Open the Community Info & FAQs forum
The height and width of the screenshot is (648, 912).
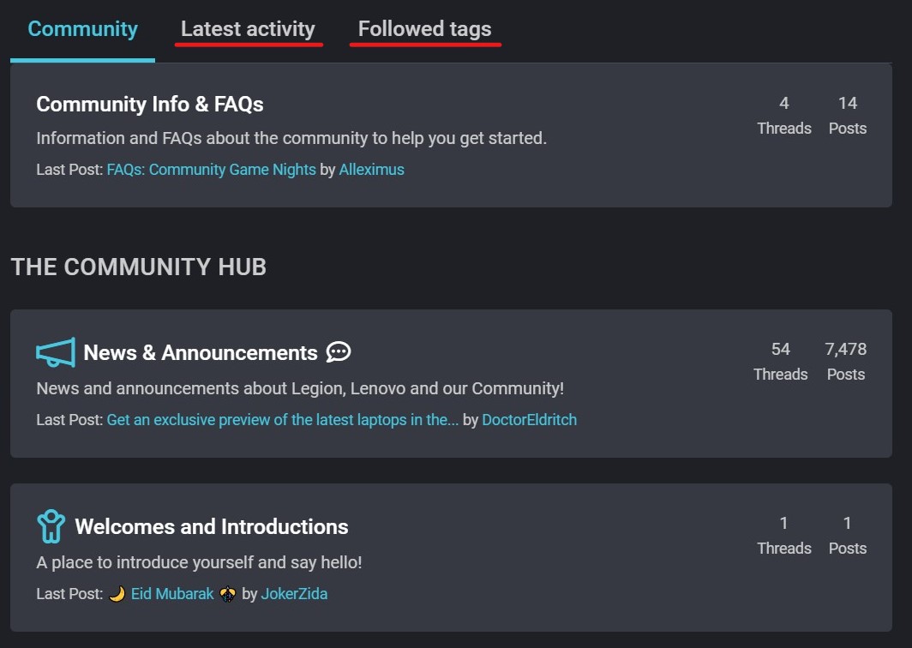coord(150,104)
